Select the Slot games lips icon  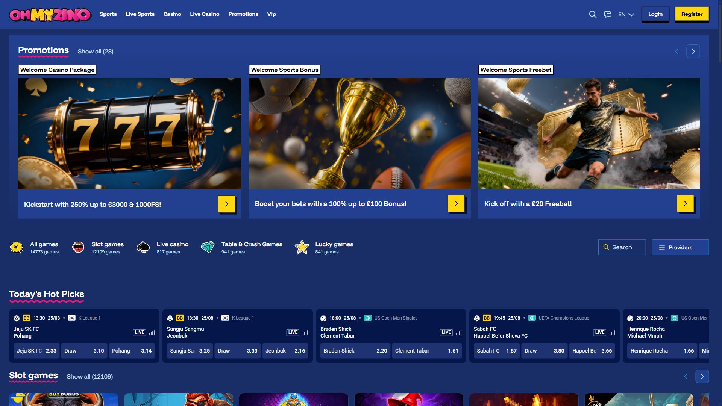78,247
